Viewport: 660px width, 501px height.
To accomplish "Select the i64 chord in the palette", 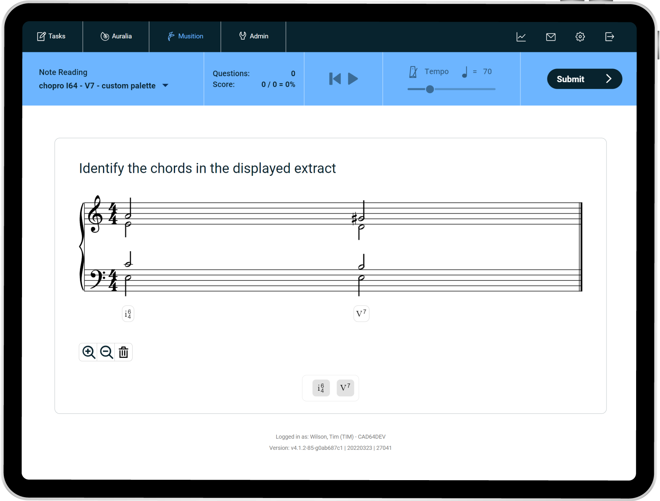I will click(x=321, y=388).
